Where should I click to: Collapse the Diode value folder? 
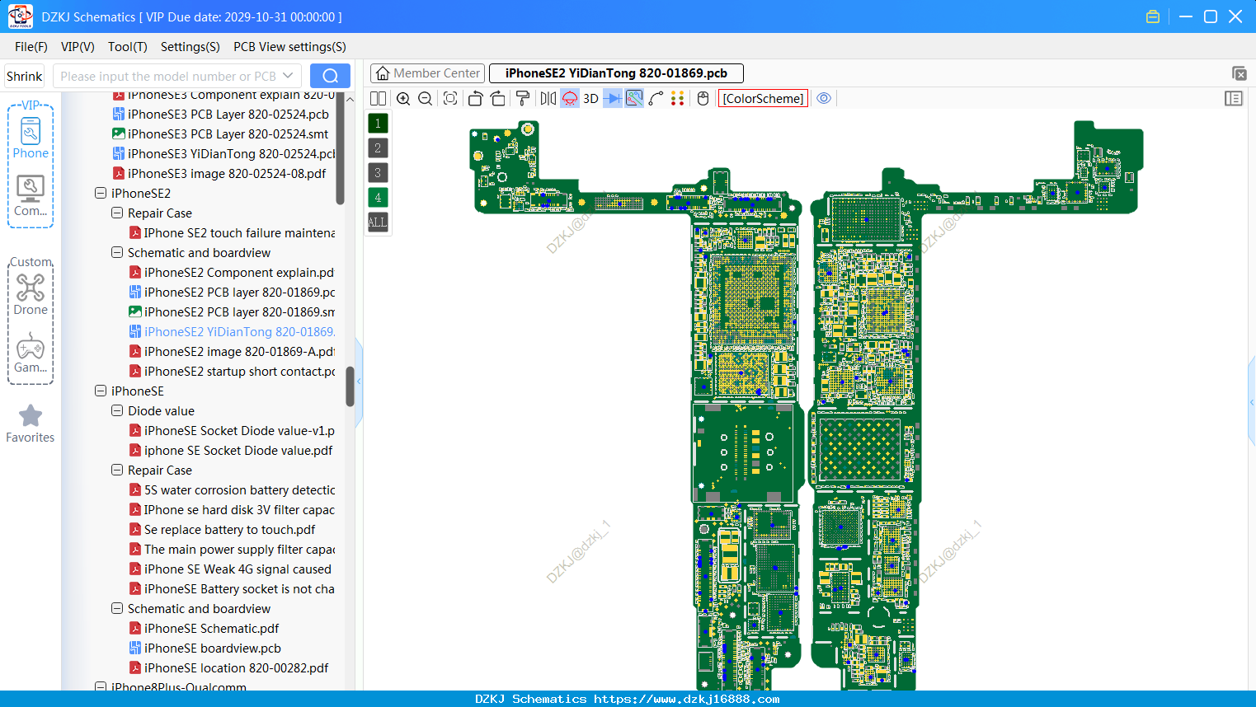coord(117,411)
